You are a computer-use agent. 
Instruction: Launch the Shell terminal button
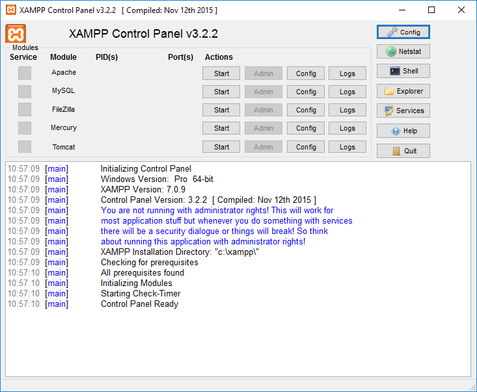403,71
